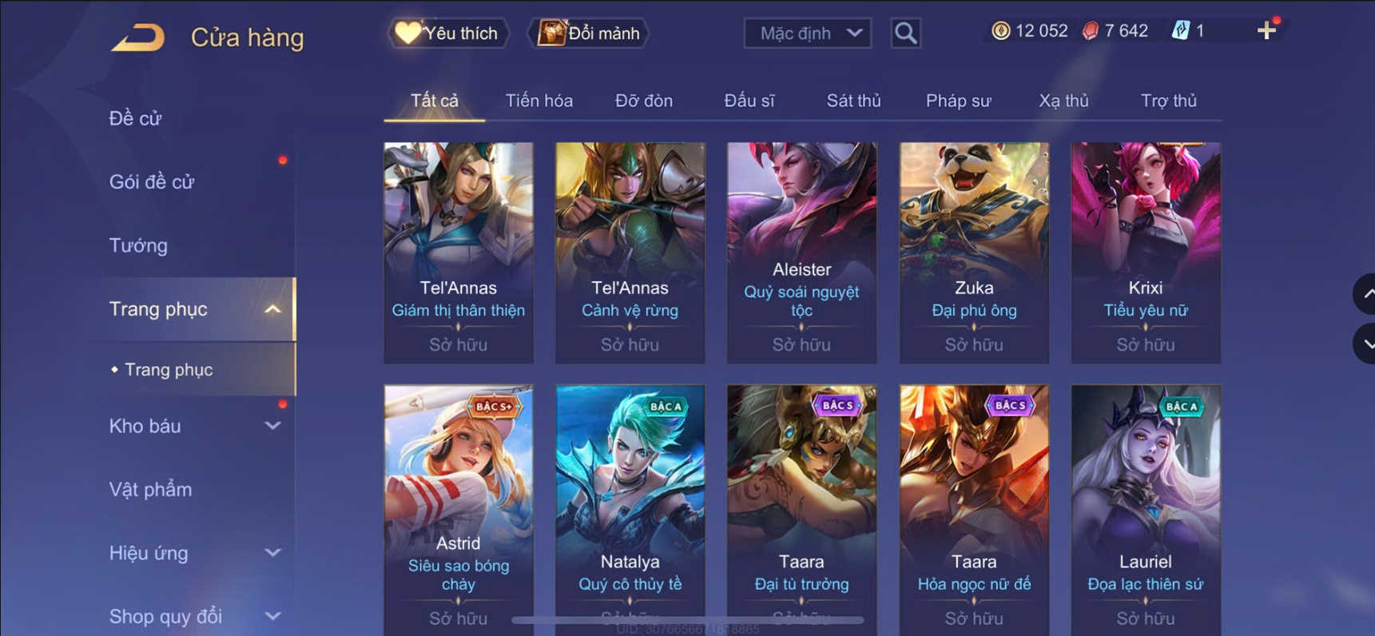
Task: Click the red ruby currency icon
Action: point(1090,30)
